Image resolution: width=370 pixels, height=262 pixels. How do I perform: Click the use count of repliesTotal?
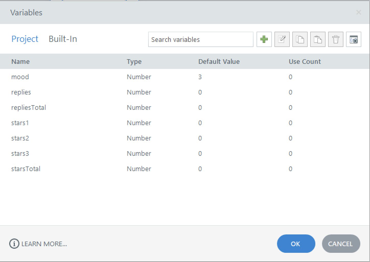[291, 108]
